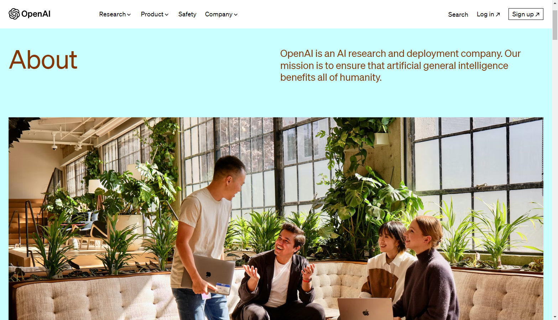Image resolution: width=558 pixels, height=320 pixels.
Task: Click the office team hero photo
Action: 276,219
